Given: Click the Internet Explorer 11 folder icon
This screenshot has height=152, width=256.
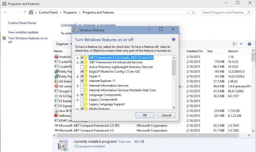Looking at the screenshot, I should [x=86, y=81].
